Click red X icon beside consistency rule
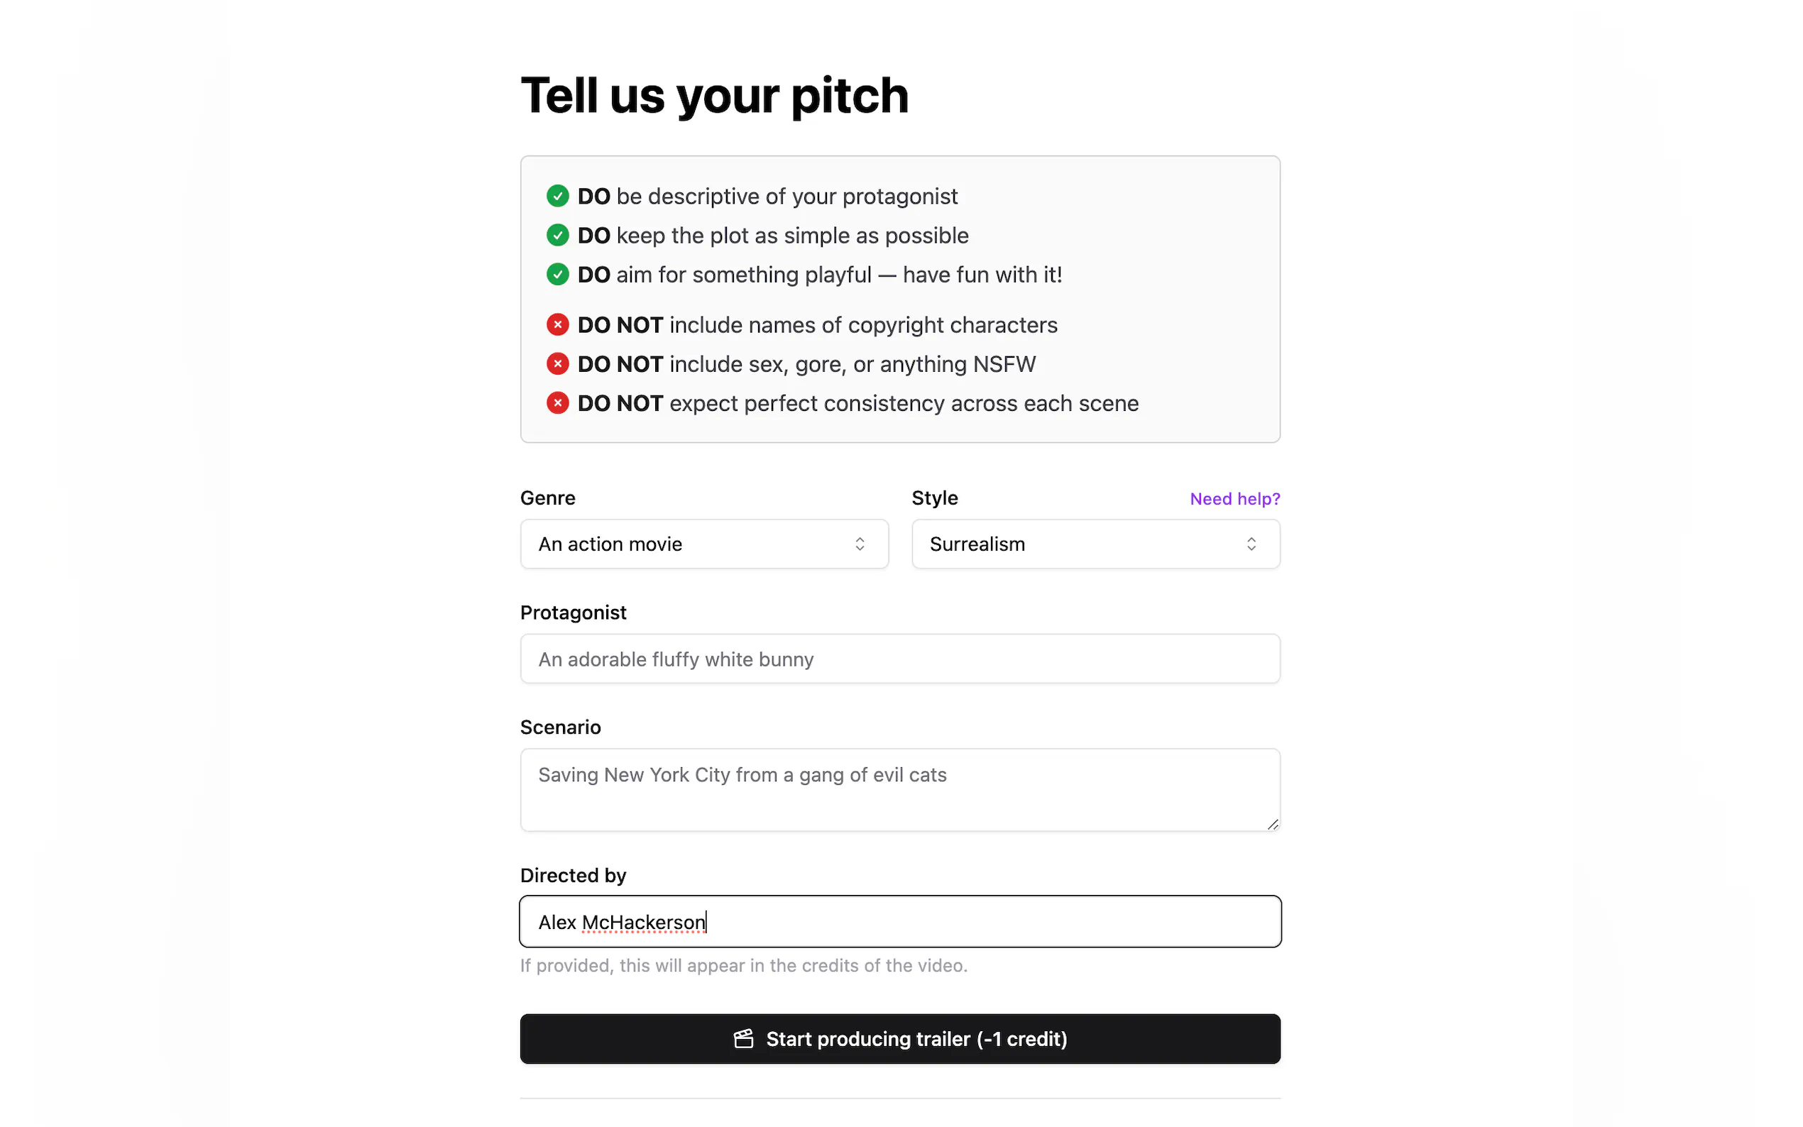The height and width of the screenshot is (1127, 1803). [557, 403]
